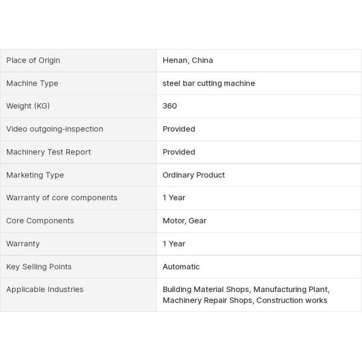Select the Automatic value cell

pos(181,267)
